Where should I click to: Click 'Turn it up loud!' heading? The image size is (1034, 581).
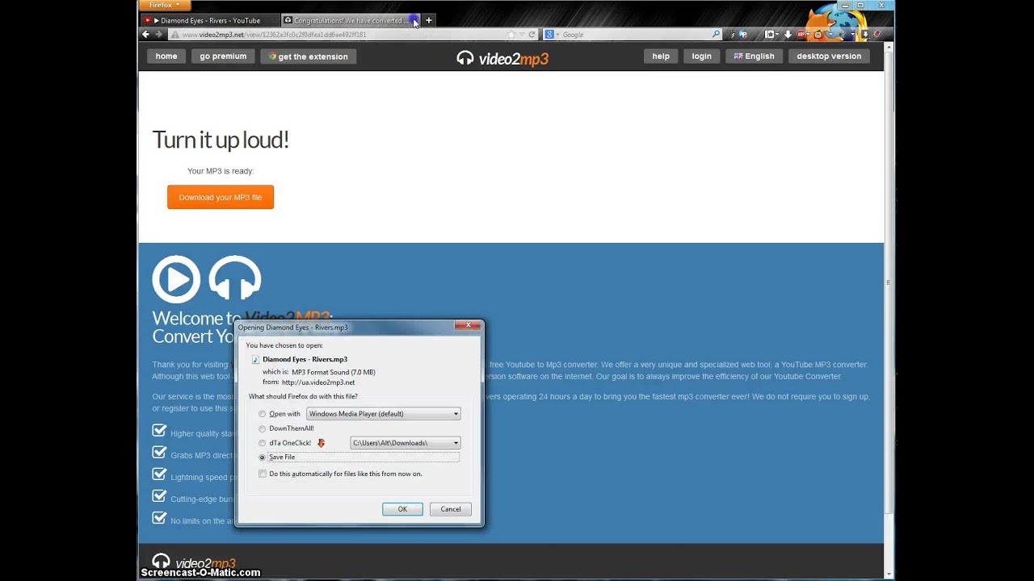click(221, 140)
